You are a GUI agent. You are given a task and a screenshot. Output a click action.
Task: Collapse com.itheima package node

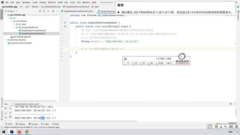click(11, 21)
